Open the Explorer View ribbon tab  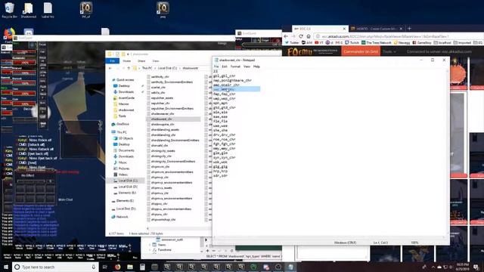(156, 61)
